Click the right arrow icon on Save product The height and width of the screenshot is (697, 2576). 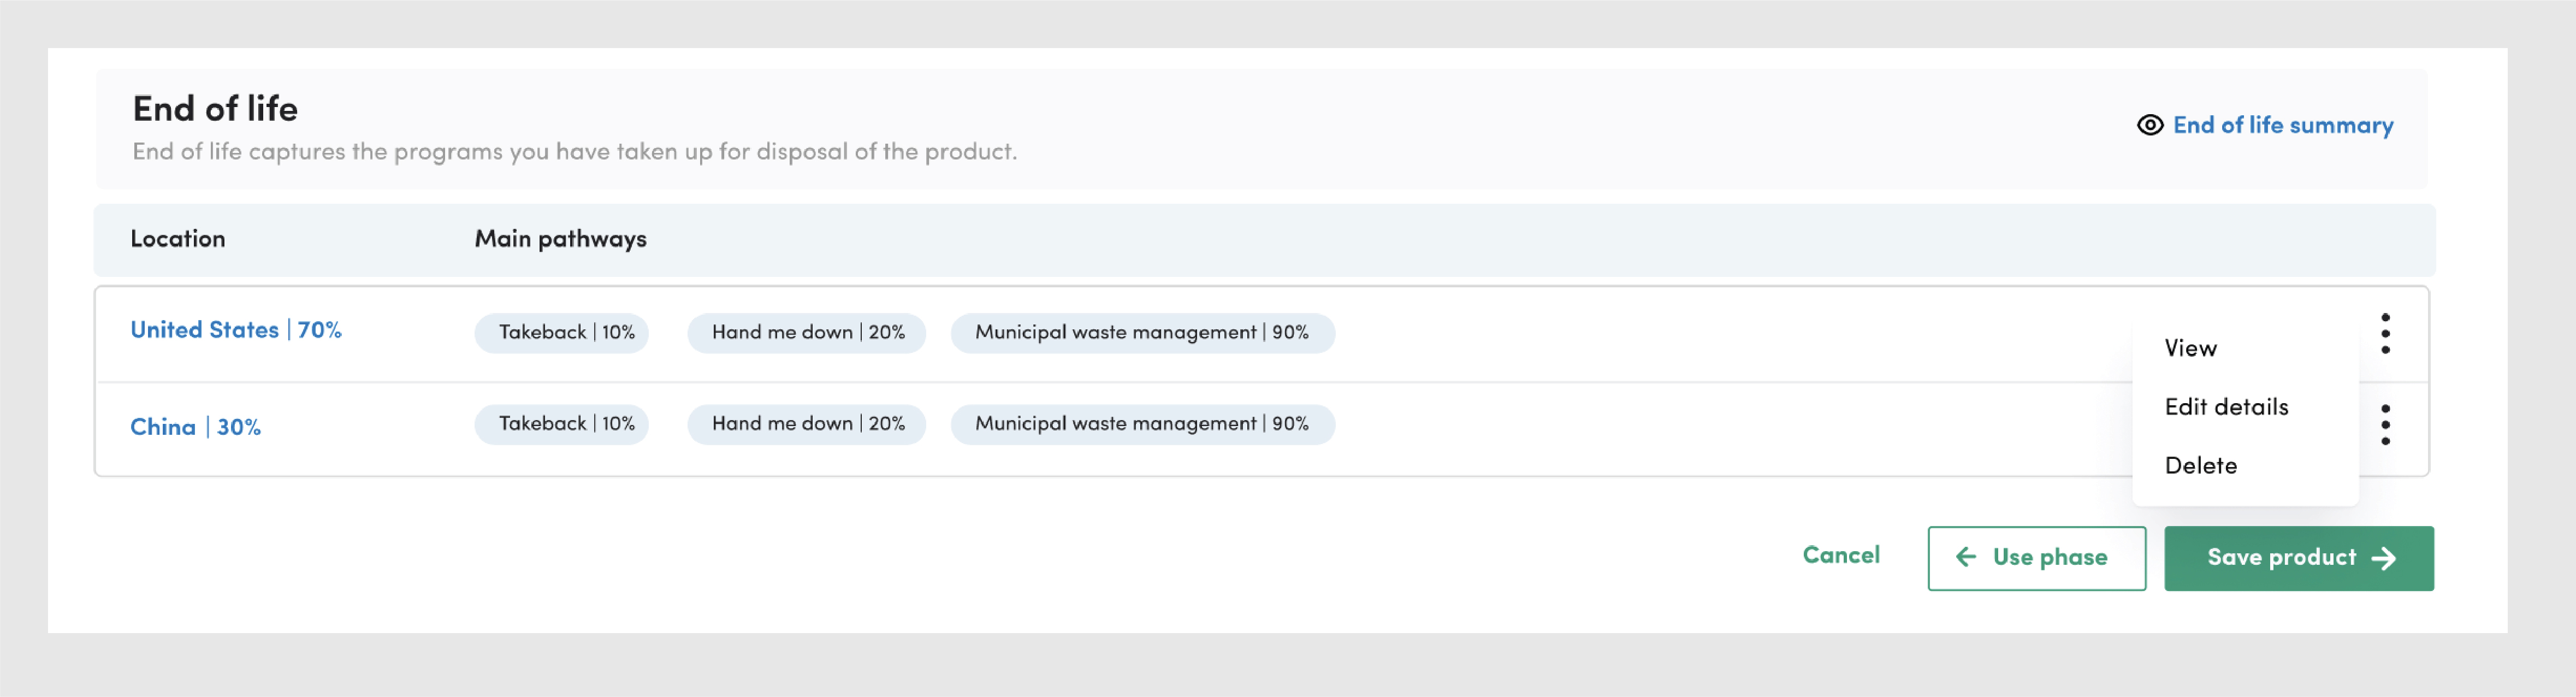[2384, 558]
